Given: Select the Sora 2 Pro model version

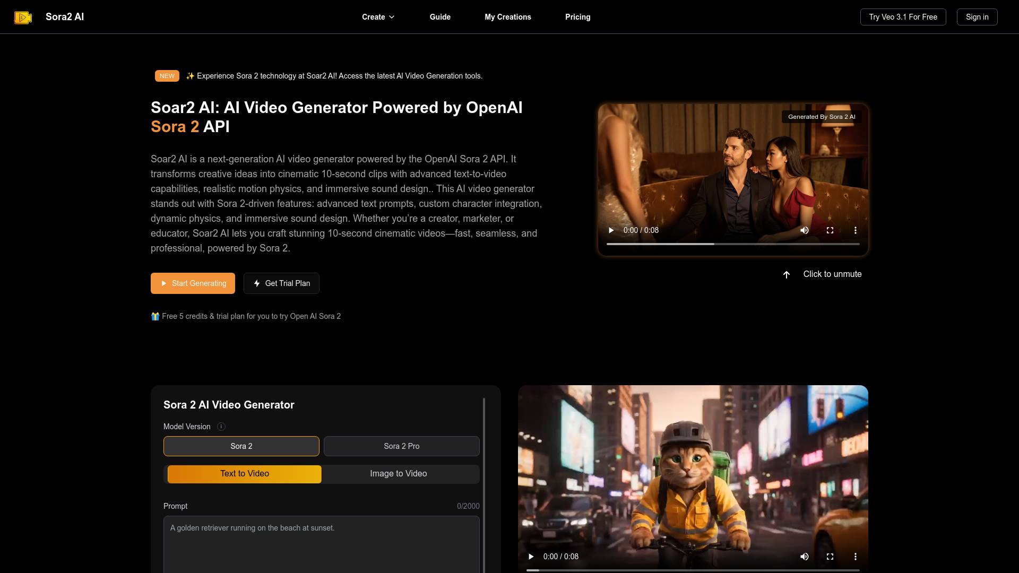Looking at the screenshot, I should pos(402,446).
